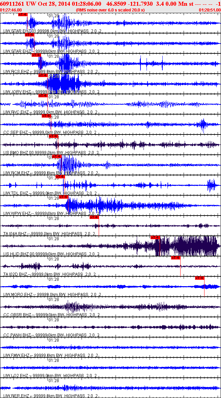The width and height of the screenshot is (221, 398).
Task: Select the red pick marker on UW.STAR EHZ 01 trace
Action: 23,14
